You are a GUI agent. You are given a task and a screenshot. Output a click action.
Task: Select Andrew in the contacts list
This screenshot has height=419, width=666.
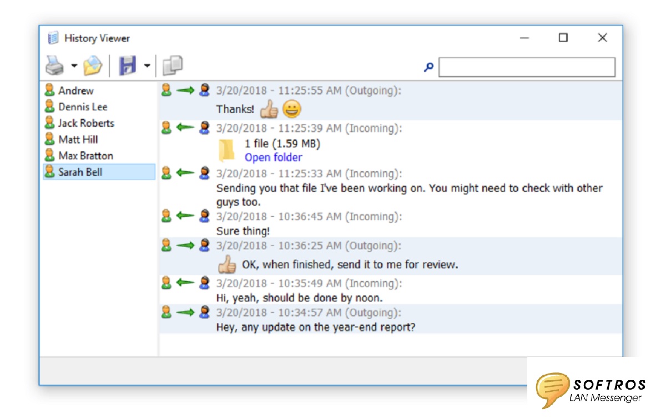coord(76,91)
